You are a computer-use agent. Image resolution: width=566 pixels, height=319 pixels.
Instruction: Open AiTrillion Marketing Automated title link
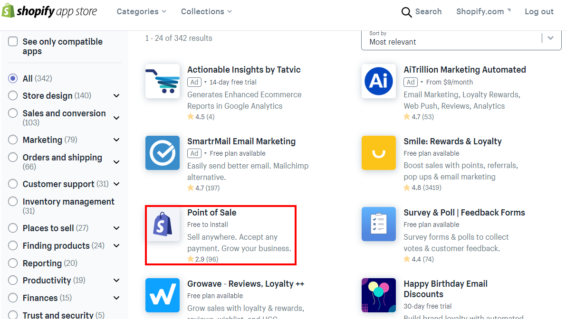(x=465, y=70)
